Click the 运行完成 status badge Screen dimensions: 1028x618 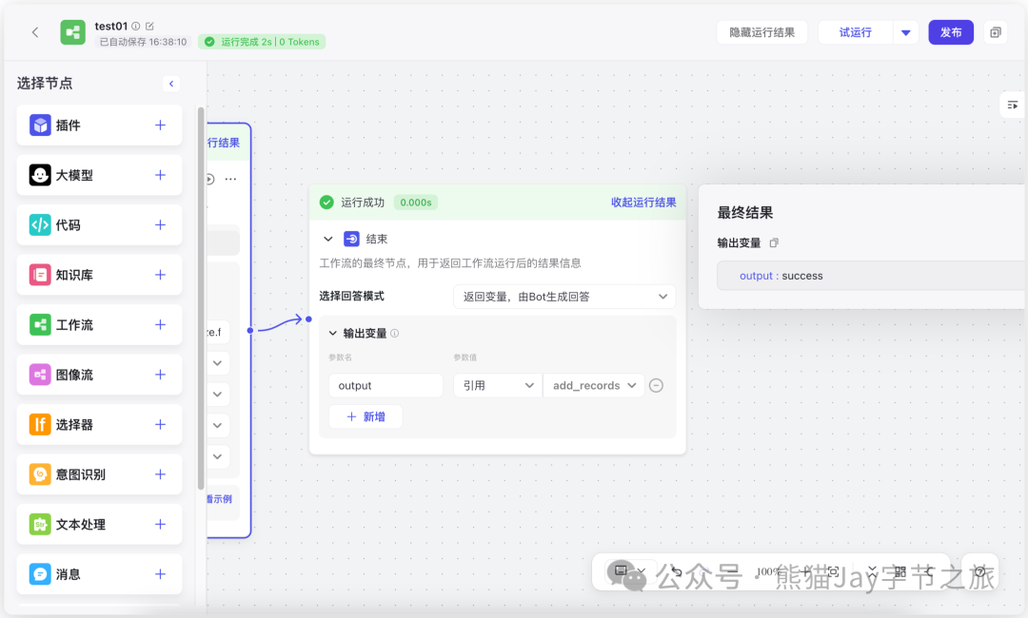pyautogui.click(x=263, y=42)
